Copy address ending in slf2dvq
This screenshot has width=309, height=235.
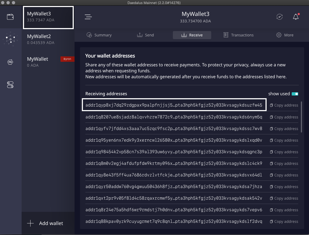coord(284,222)
